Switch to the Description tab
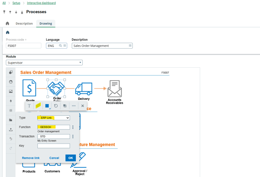The width and height of the screenshot is (260, 177). [24, 23]
